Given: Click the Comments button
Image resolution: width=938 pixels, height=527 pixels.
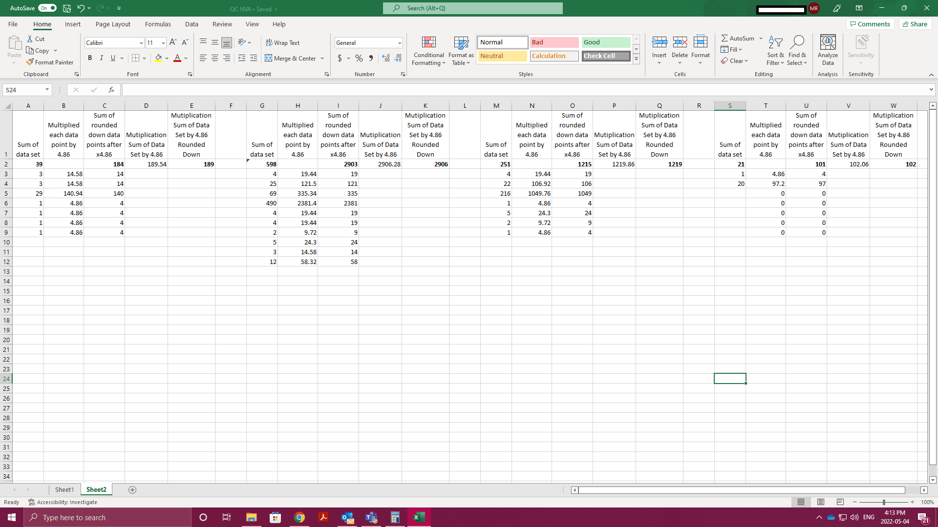Looking at the screenshot, I should coord(870,24).
